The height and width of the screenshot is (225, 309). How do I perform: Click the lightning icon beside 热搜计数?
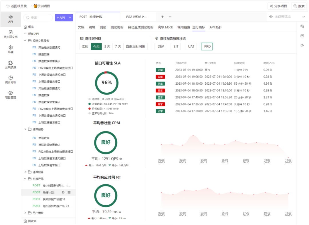[63, 192]
